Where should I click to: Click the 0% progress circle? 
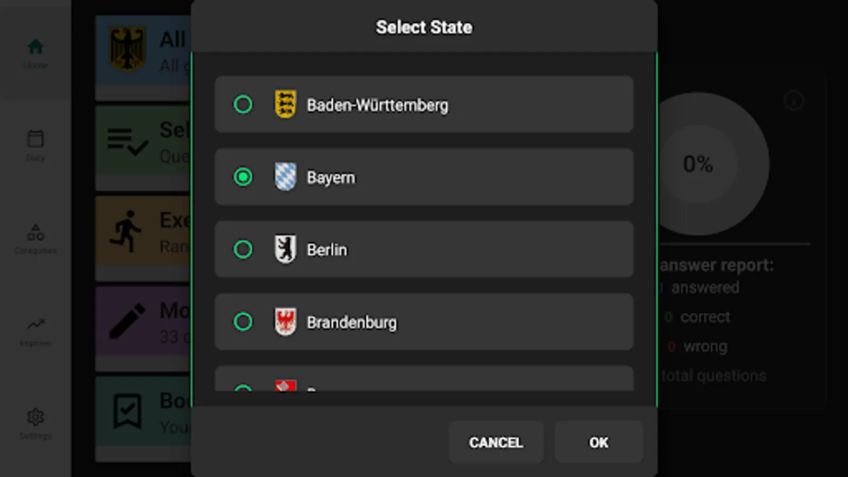(x=698, y=165)
